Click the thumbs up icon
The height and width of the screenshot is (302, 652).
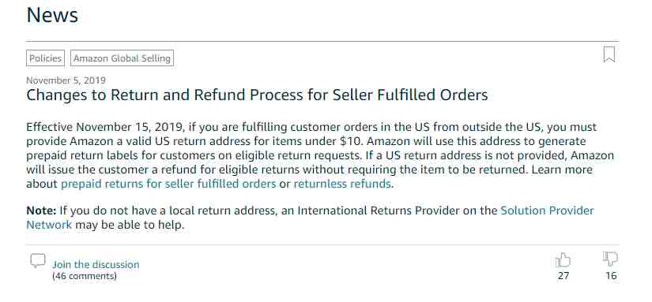click(563, 260)
